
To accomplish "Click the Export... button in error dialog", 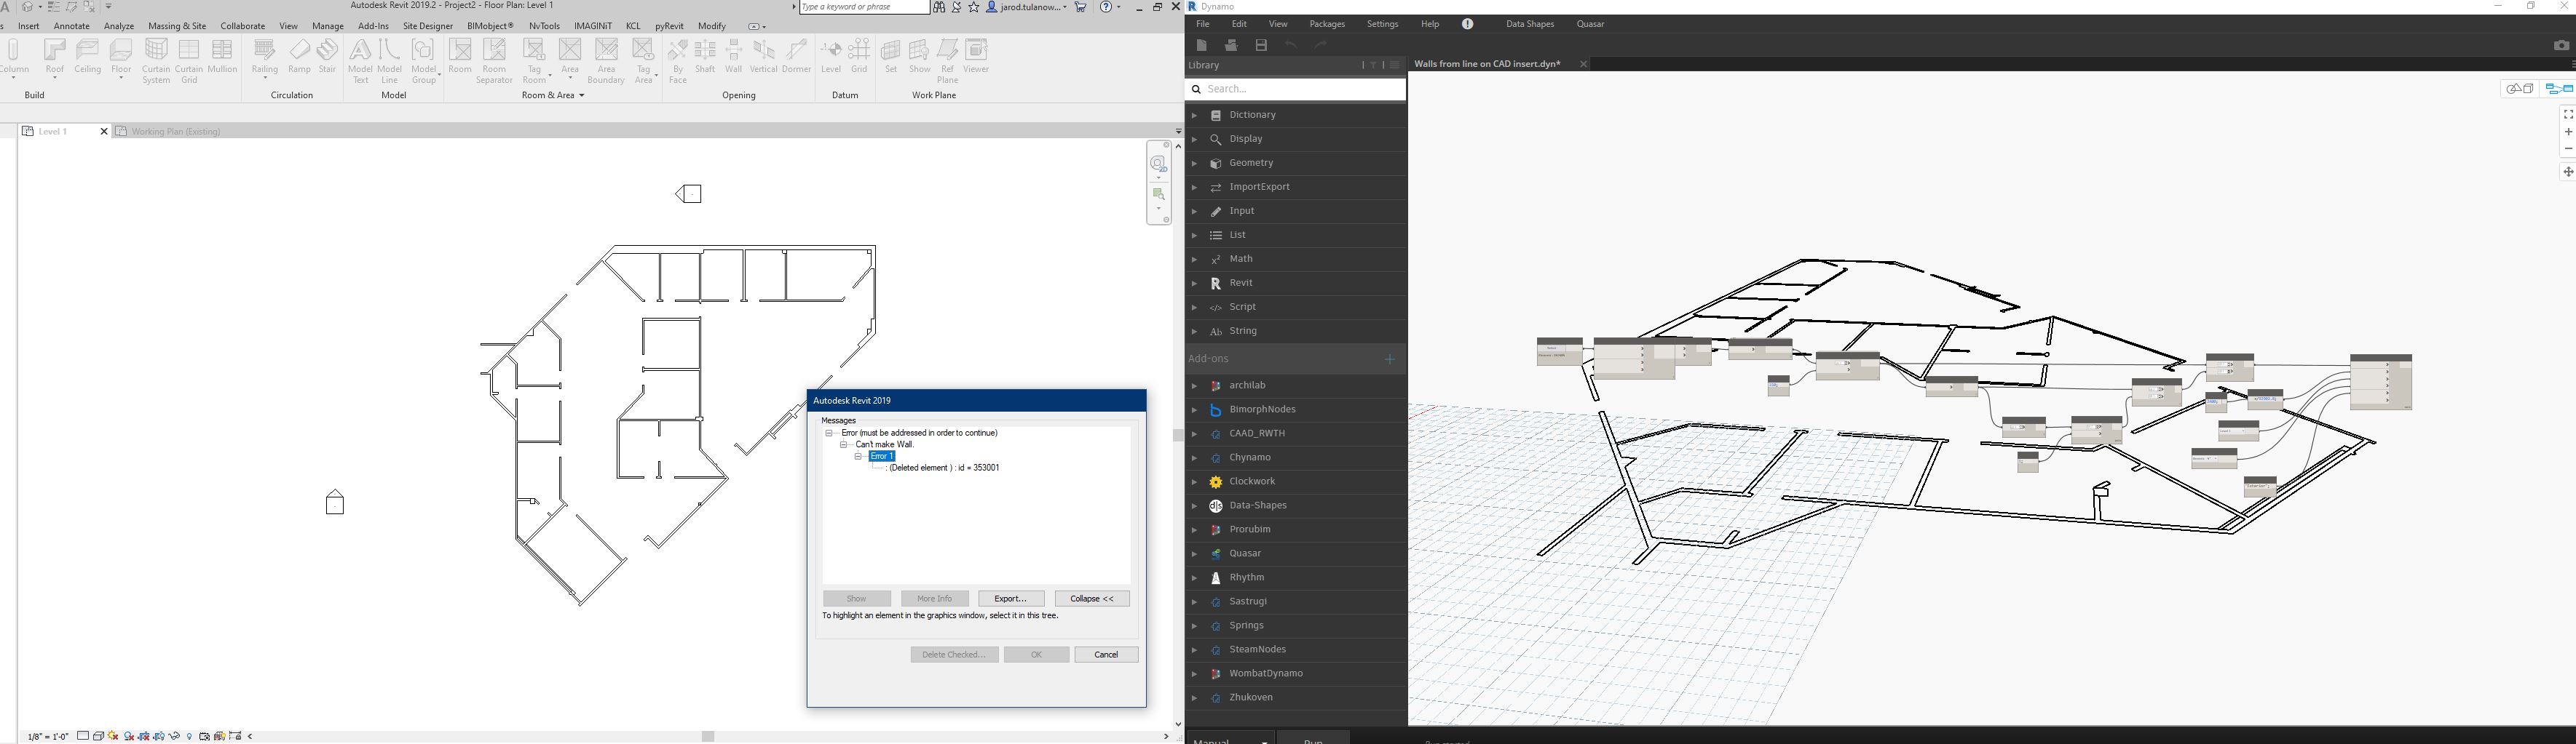I will (1011, 599).
